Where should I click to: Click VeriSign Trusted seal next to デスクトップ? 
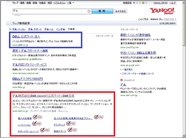pos(71,124)
